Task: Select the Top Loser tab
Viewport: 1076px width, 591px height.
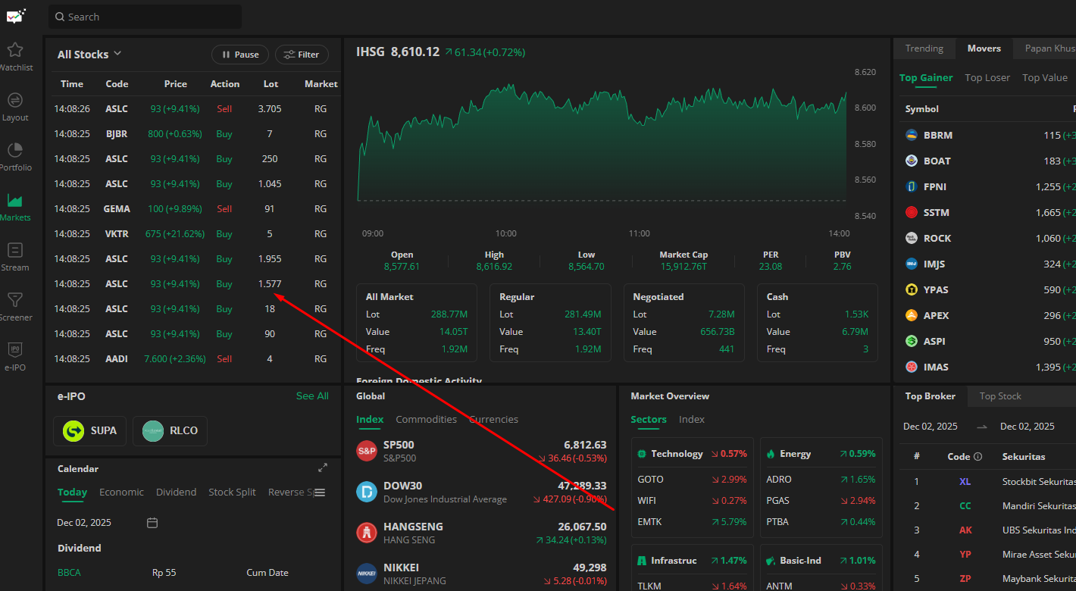Action: (x=987, y=78)
